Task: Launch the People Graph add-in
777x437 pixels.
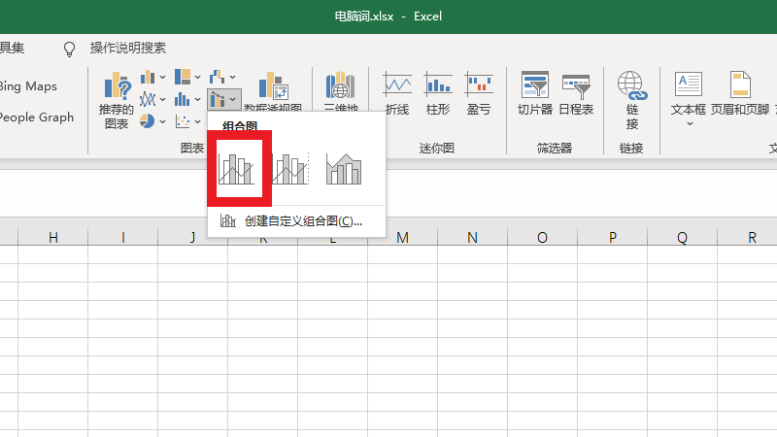Action: [x=36, y=118]
